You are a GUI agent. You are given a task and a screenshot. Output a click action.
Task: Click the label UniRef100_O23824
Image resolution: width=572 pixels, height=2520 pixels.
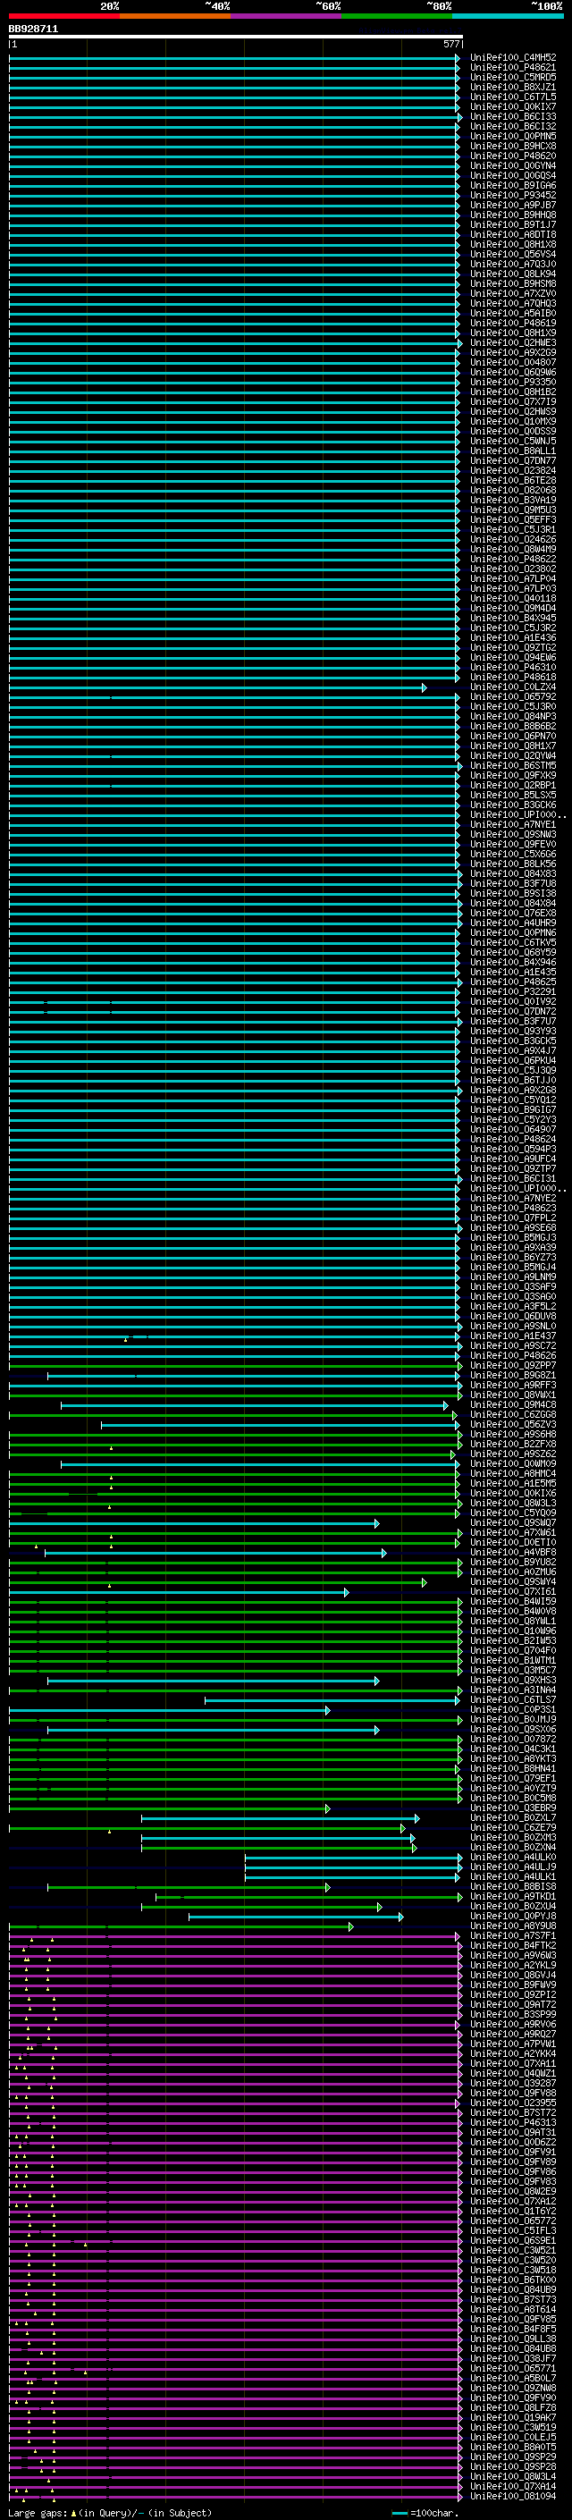click(x=513, y=470)
